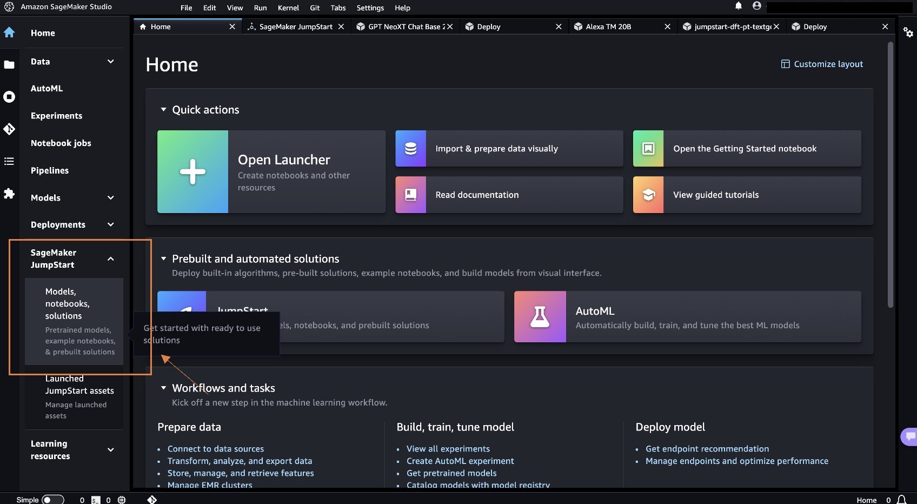
Task: Open Models, notebooks, solutions item
Action: 74,321
